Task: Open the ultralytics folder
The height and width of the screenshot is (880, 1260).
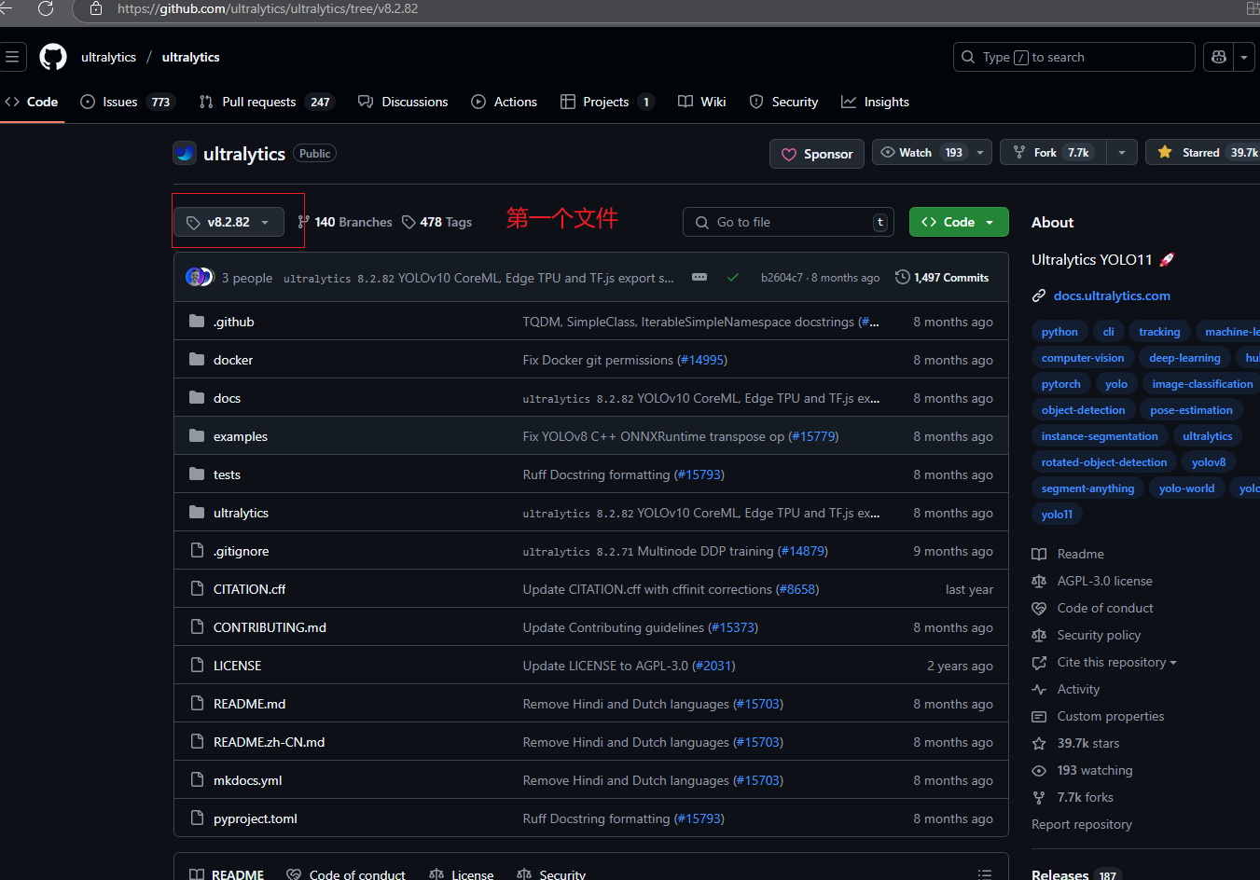Action: pos(241,513)
